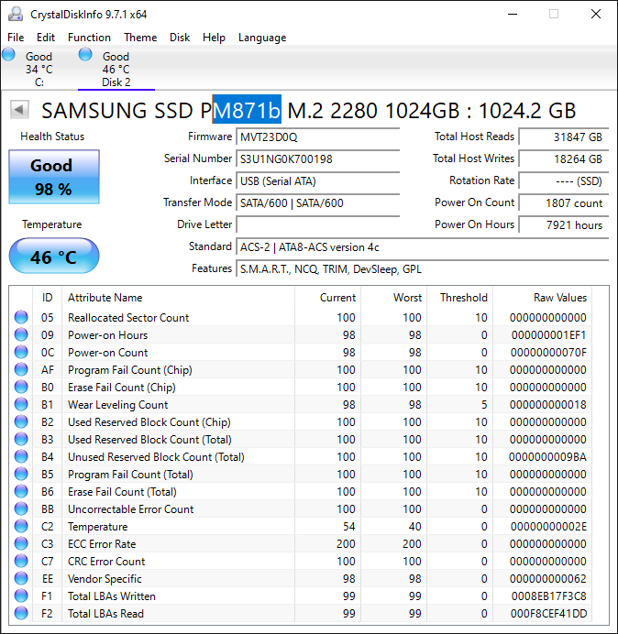Click the Standard field ACS-2
This screenshot has width=618, height=634.
[x=422, y=246]
